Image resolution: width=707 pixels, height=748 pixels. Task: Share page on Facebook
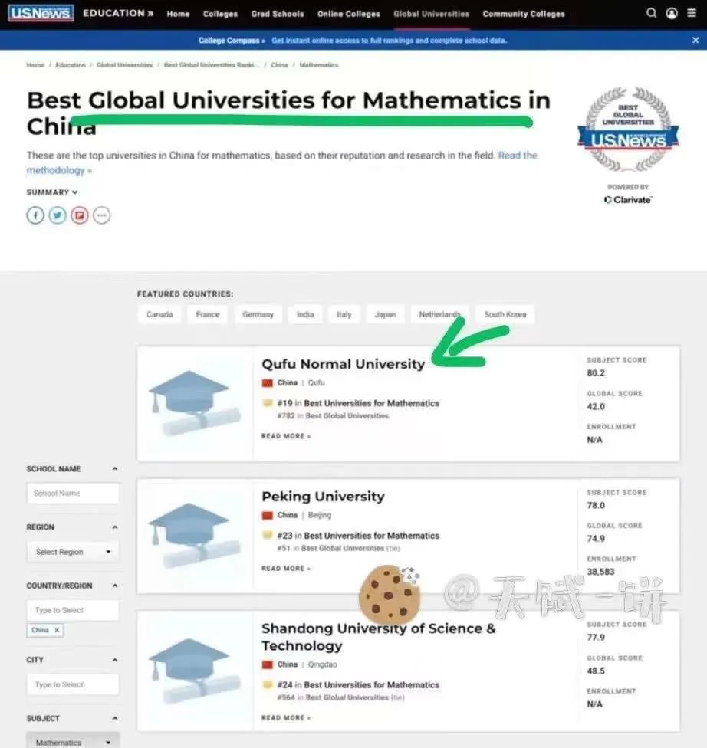coord(35,215)
